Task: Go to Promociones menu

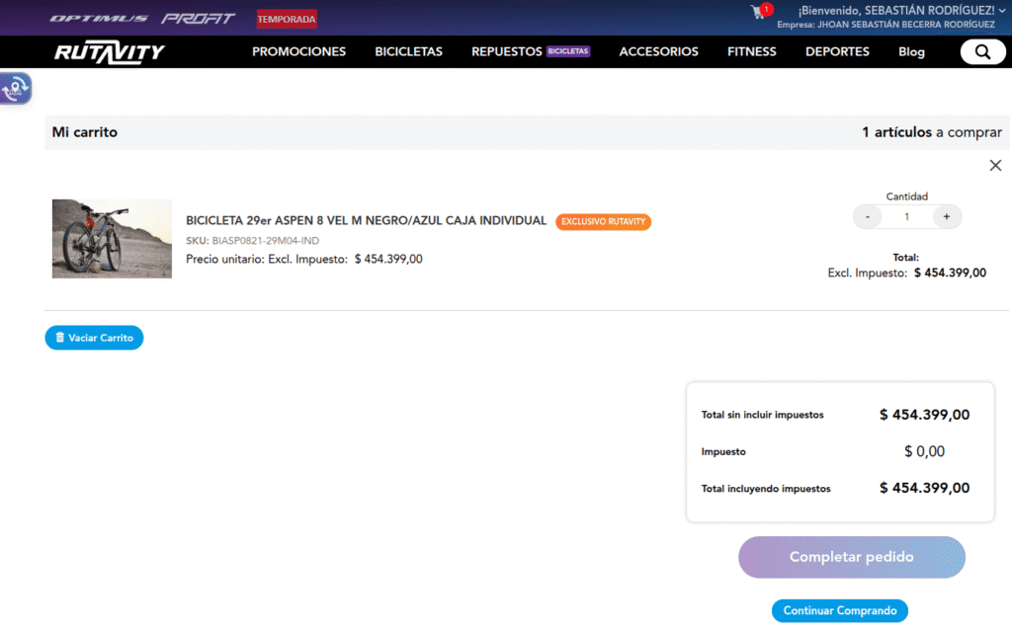Action: coord(298,51)
